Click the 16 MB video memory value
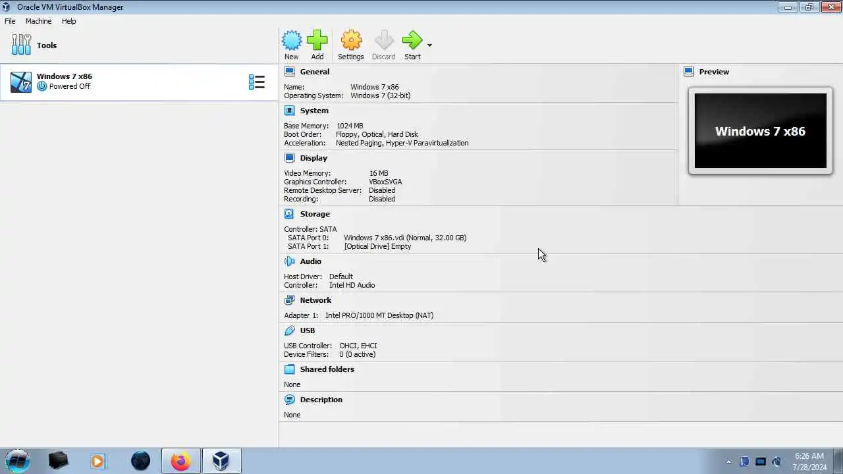 click(379, 173)
